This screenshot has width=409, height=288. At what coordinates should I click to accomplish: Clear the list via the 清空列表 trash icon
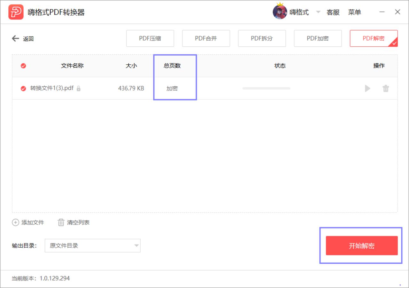(61, 222)
